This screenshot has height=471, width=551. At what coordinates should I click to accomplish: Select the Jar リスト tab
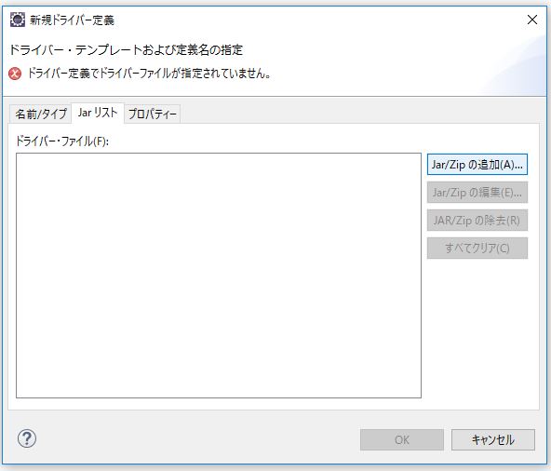click(x=98, y=113)
